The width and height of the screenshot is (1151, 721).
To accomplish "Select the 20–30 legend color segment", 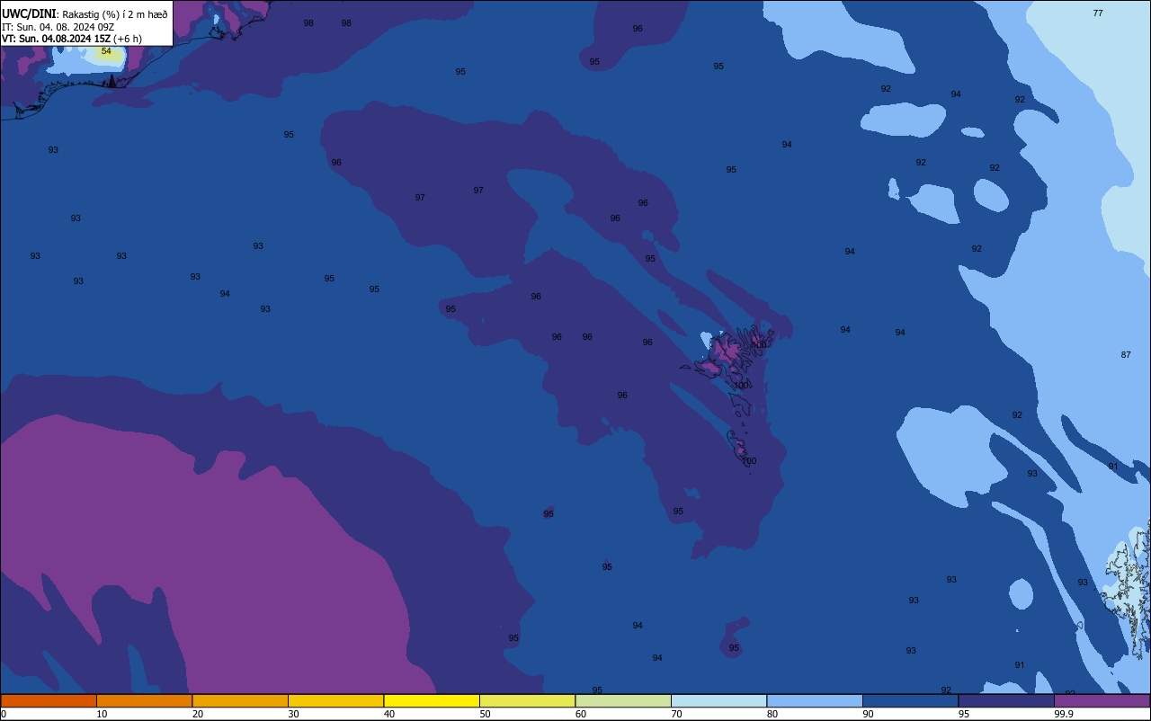I will 240,700.
